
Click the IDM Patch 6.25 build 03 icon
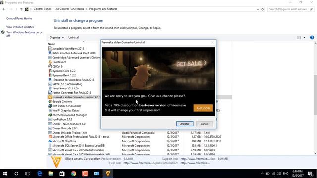(x=50, y=106)
